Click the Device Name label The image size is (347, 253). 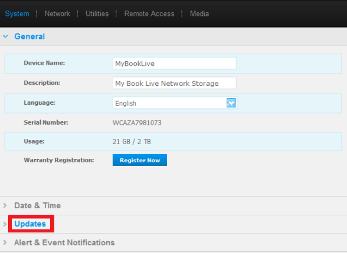click(x=44, y=63)
